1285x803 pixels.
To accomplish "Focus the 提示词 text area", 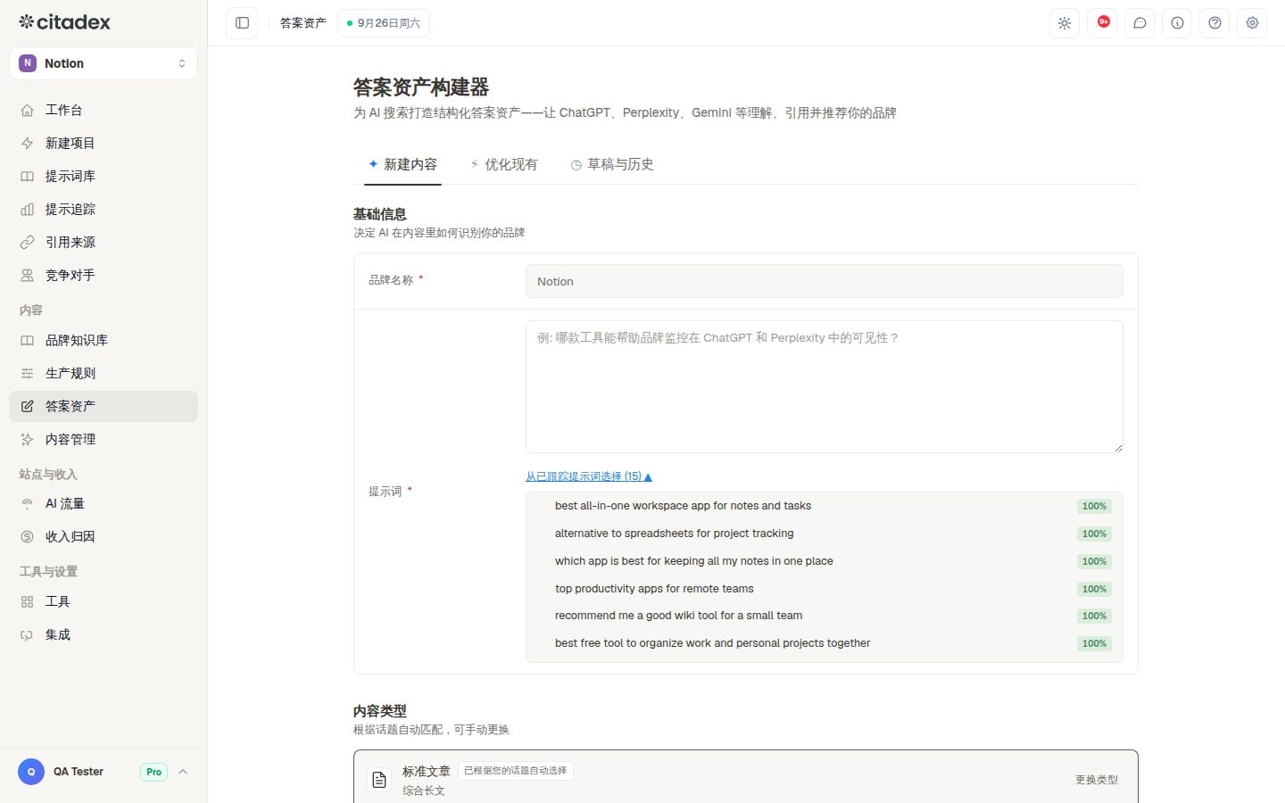I will (824, 386).
